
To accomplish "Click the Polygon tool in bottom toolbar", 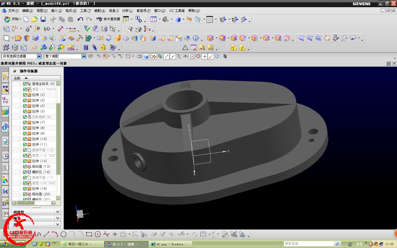I will pyautogui.click(x=98, y=234).
